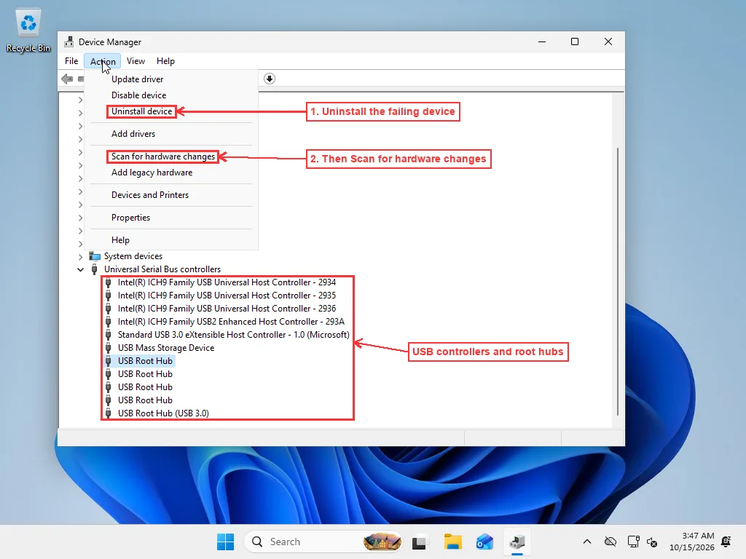
Task: Open the Windows Start menu
Action: [x=226, y=542]
